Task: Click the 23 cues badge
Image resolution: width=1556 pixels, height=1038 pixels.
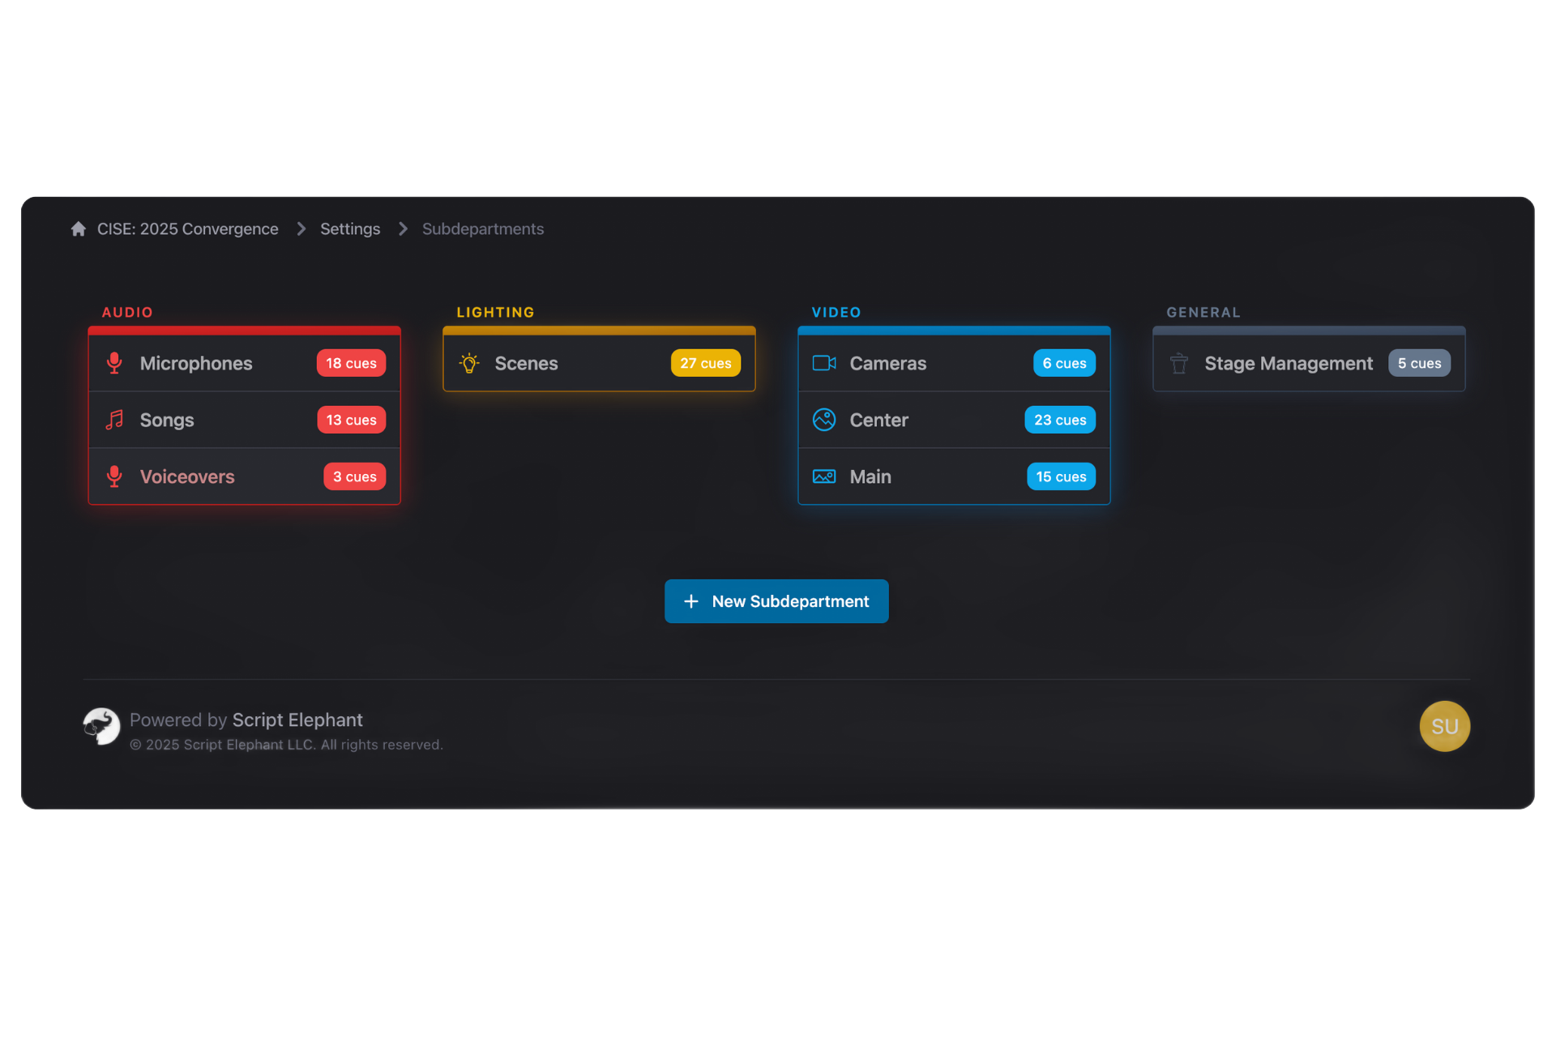Action: [1060, 420]
